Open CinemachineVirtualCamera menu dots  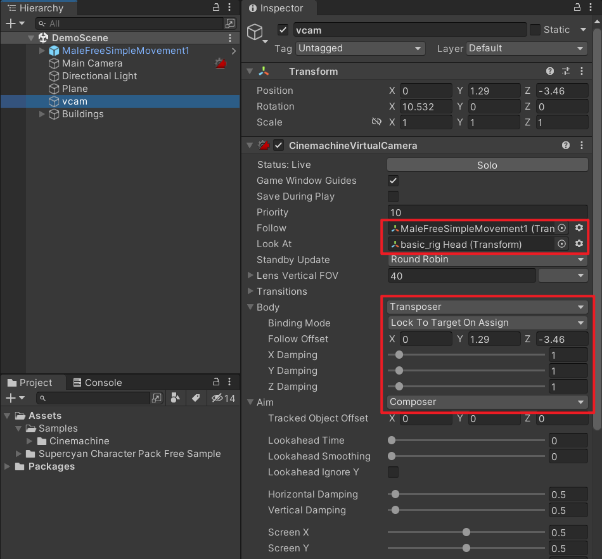coord(582,145)
